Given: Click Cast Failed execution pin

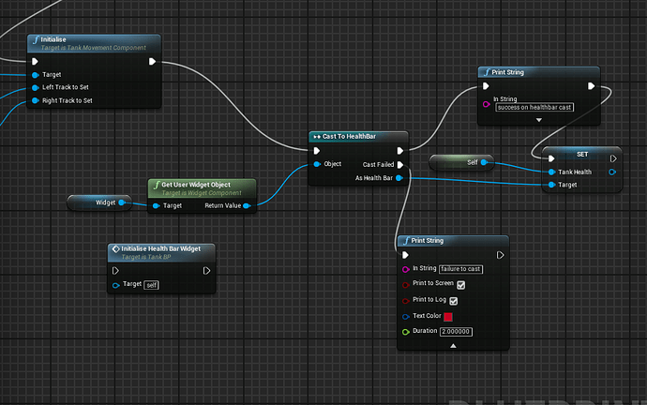Looking at the screenshot, I should coord(399,165).
